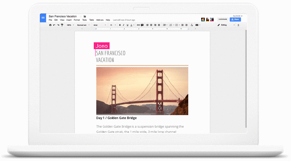Toggle Italic formatting
Screen dimensions: 291x161
[x=124, y=25]
